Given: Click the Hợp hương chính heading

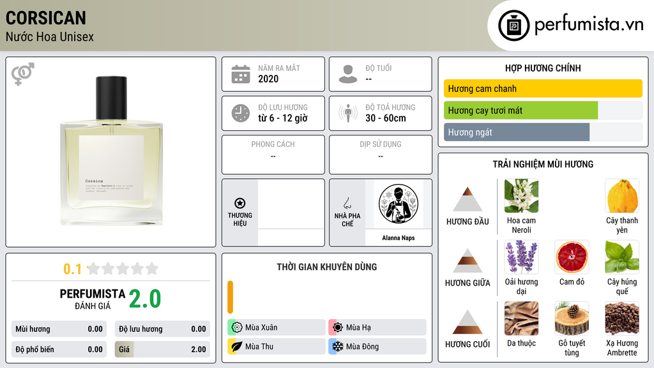Looking at the screenshot, I should (543, 68).
